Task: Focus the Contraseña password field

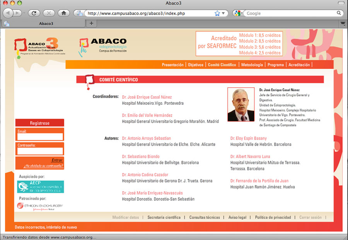Action: 40,151
